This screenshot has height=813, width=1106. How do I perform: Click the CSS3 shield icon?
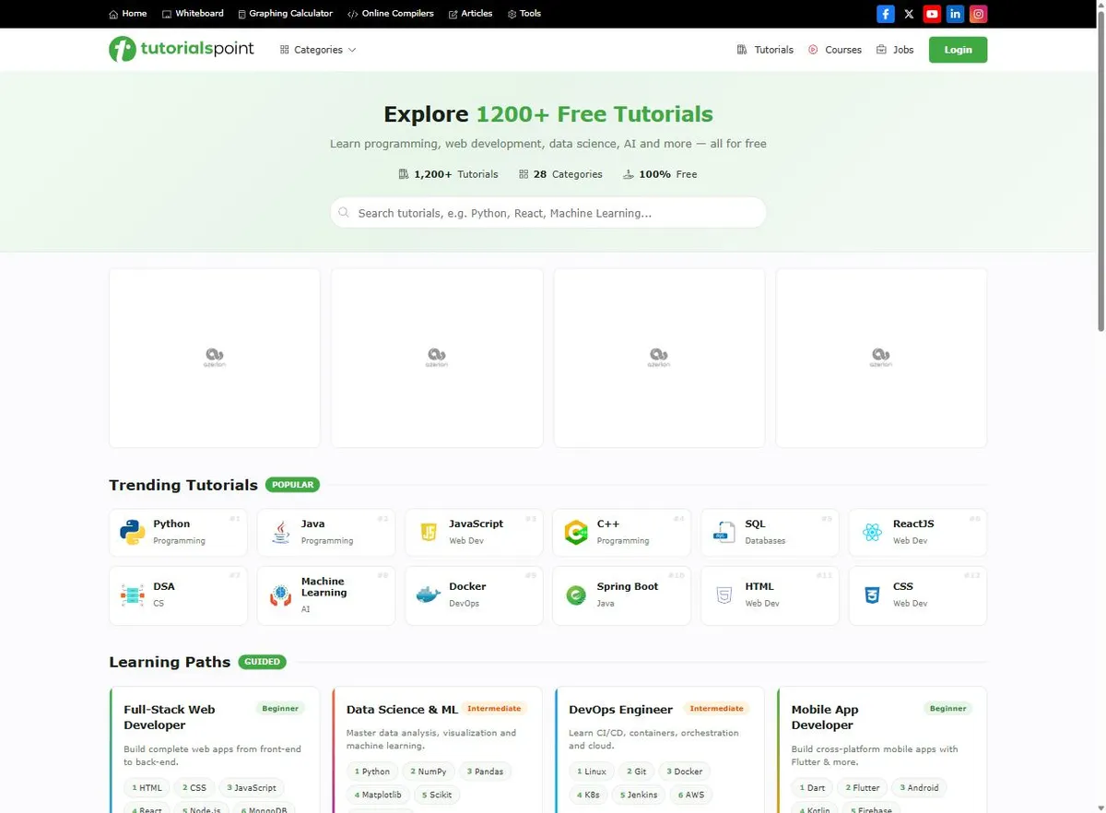tap(872, 595)
